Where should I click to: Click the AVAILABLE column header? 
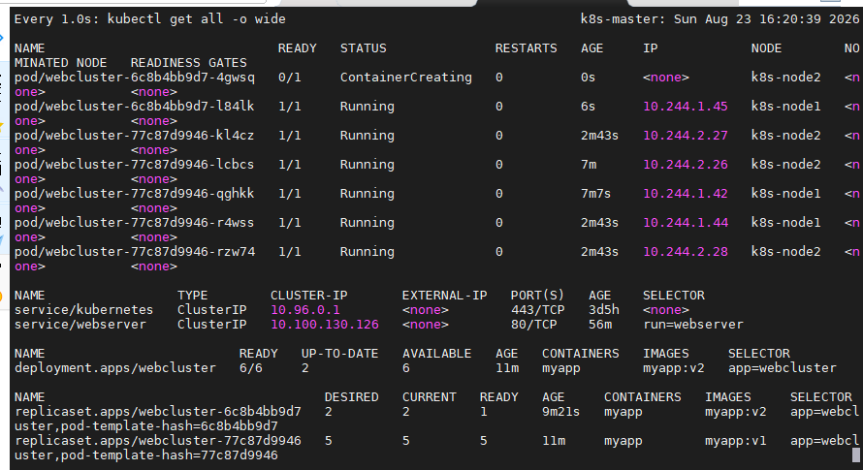pyautogui.click(x=437, y=354)
